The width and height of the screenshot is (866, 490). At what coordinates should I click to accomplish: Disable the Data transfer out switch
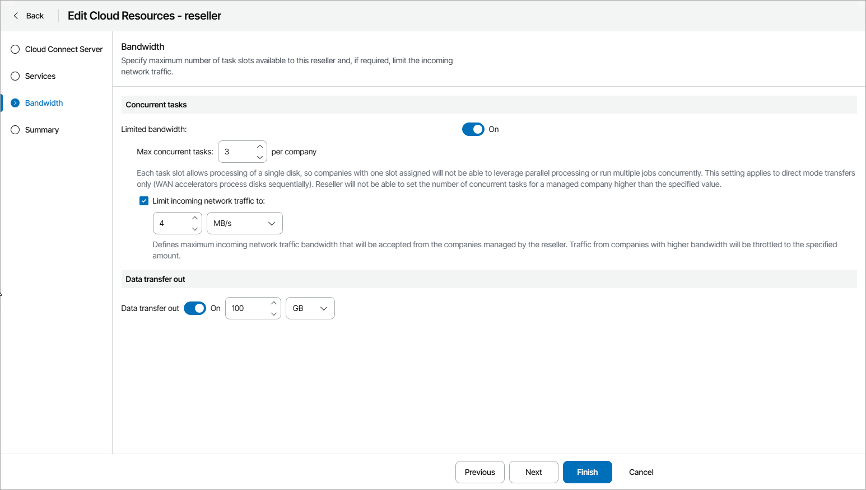coord(195,308)
